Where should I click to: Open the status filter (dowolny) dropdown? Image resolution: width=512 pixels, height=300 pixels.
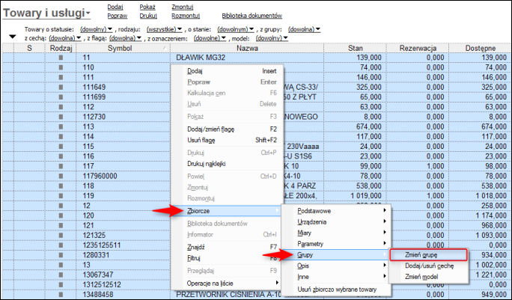coord(97,29)
